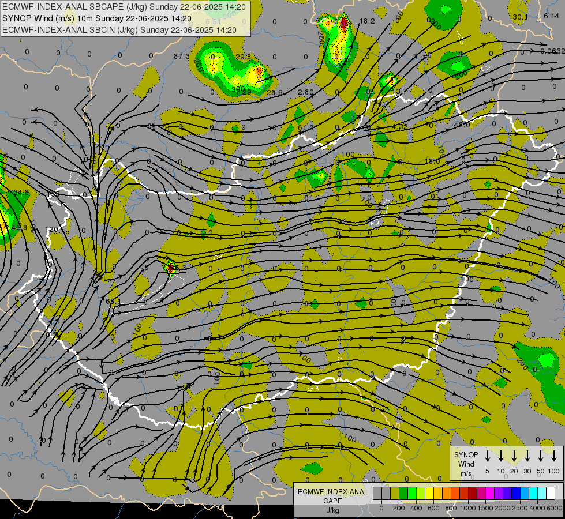Pick the olive swatch in the CAPE legend
This screenshot has width=565, height=519.
[x=395, y=494]
